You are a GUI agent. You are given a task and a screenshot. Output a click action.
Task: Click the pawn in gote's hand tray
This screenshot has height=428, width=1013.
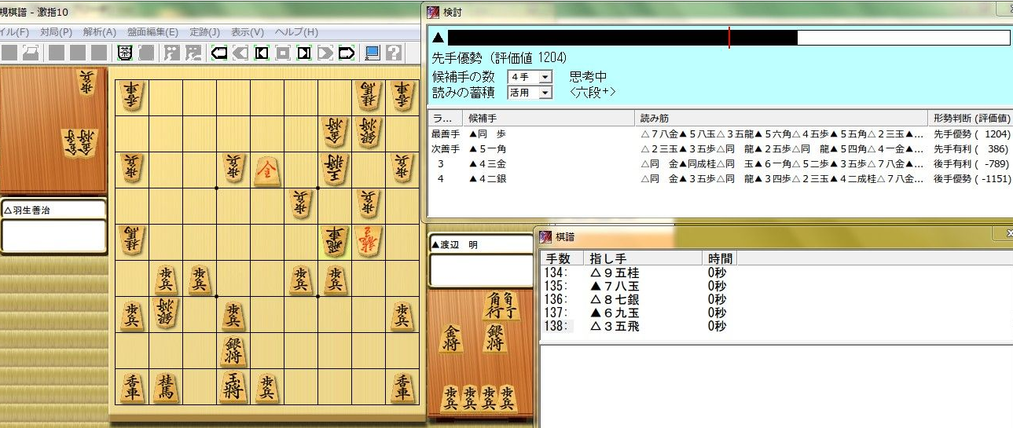tap(86, 83)
